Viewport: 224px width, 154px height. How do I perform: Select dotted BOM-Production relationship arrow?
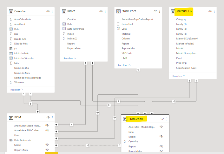pyautogui.click(x=88, y=145)
